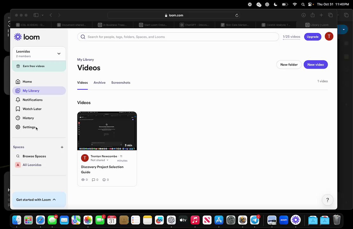Start a New video

click(316, 65)
